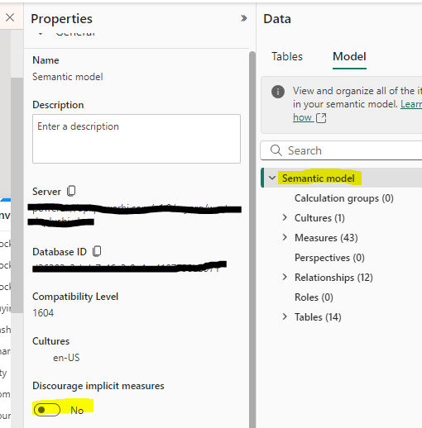The height and width of the screenshot is (428, 422).
Task: Copy the Server value to clipboard
Action: (71, 191)
